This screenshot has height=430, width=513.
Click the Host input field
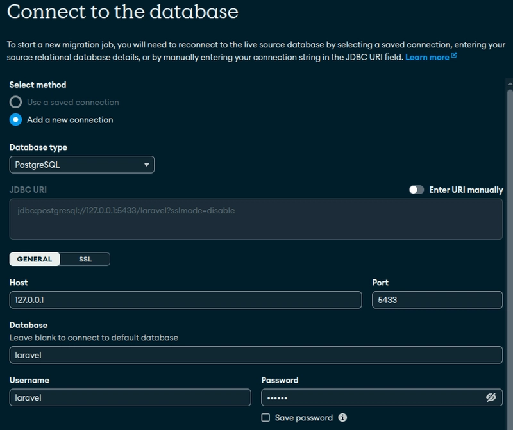(185, 299)
